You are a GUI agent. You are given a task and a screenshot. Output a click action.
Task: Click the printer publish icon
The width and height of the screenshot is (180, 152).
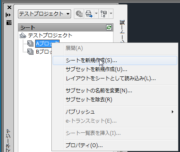click(x=89, y=14)
